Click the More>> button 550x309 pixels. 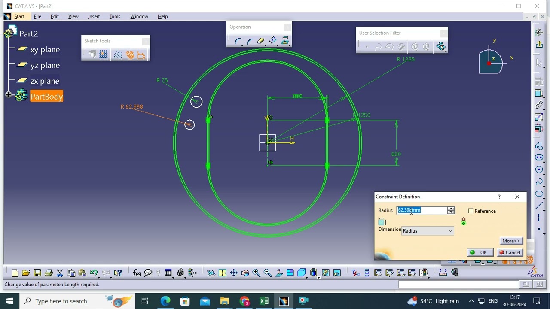511,241
